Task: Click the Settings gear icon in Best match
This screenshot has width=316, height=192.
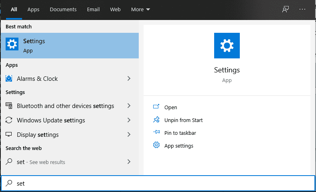Action: tap(12, 44)
